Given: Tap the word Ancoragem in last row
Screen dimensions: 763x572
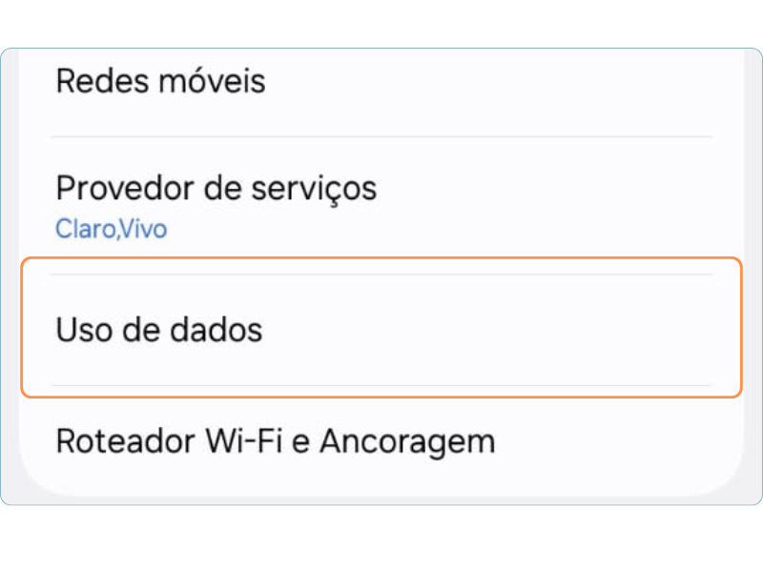Looking at the screenshot, I should 407,441.
